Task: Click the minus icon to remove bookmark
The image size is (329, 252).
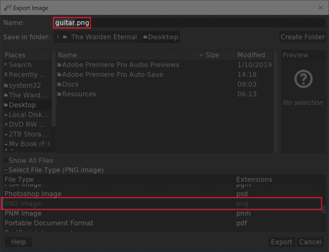Action: 12,150
